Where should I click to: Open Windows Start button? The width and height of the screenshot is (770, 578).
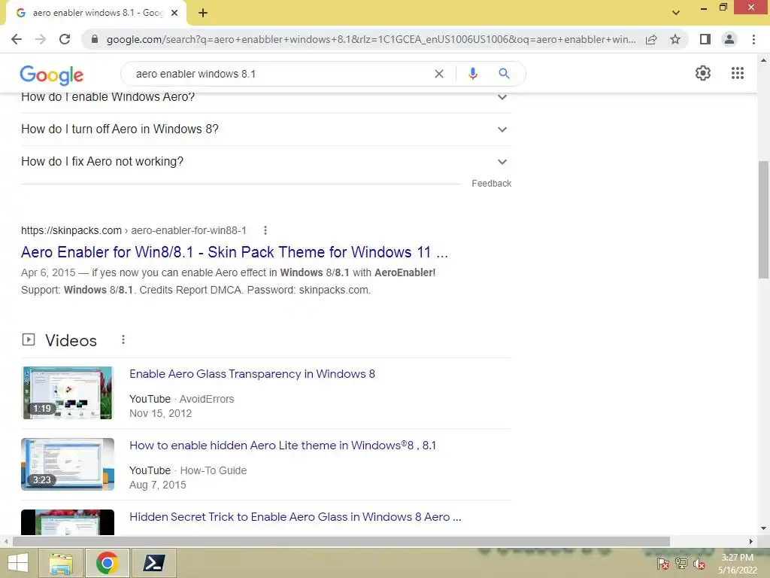(x=18, y=563)
